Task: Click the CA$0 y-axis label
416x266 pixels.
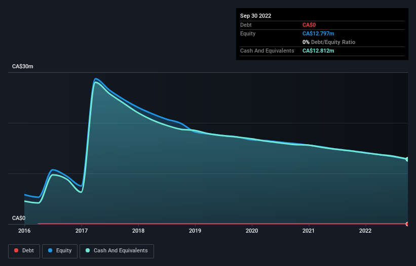Action: [19, 218]
